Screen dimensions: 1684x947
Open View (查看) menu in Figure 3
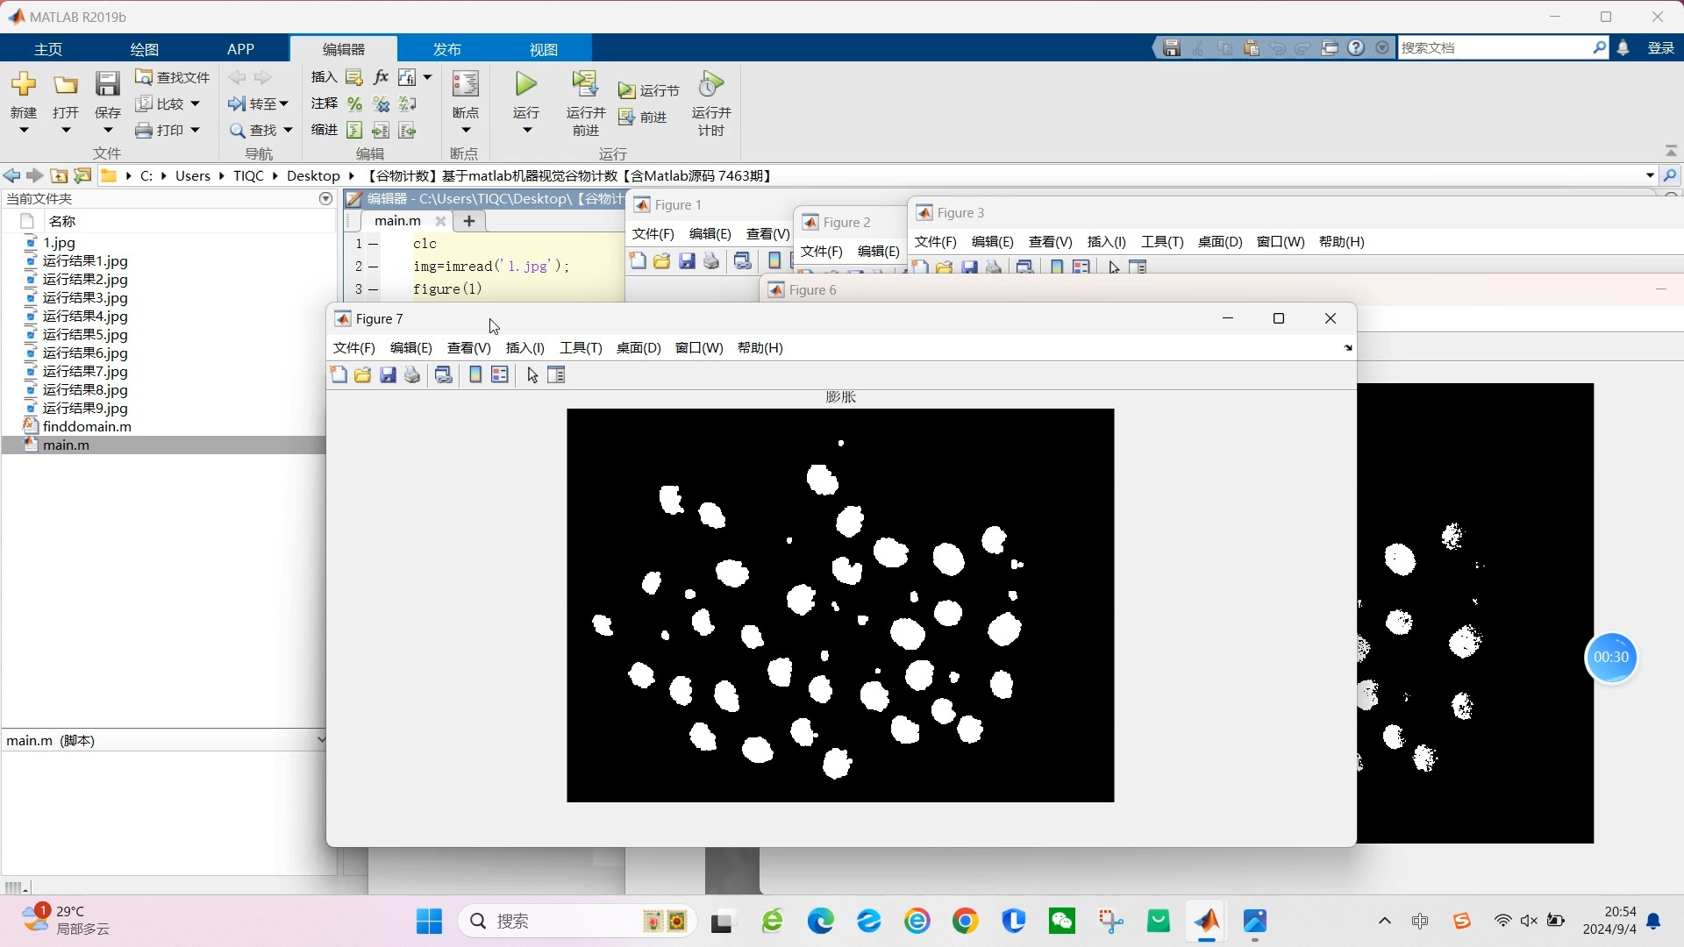tap(1050, 242)
